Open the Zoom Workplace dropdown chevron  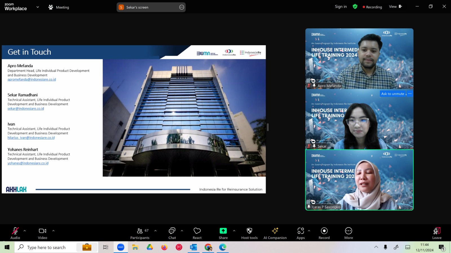click(38, 7)
